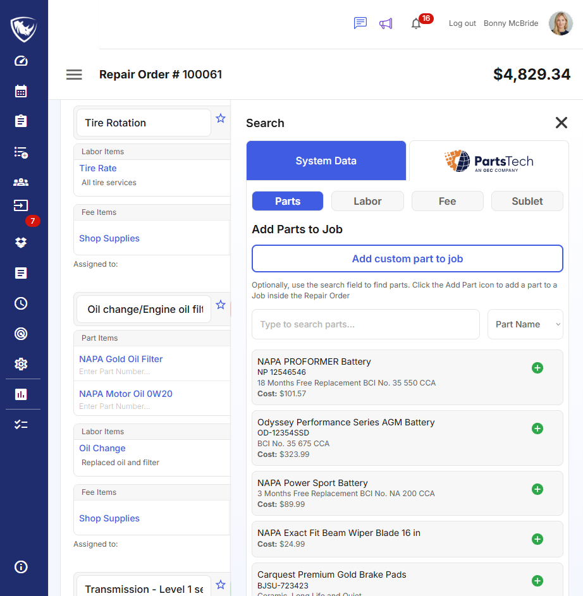Edit the Tire Rotation job name field
Screen dimensions: 583x596
pos(144,123)
